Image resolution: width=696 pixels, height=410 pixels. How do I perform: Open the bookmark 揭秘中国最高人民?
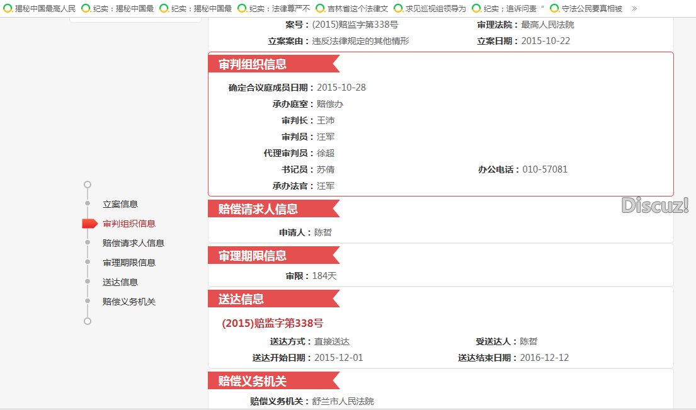pos(40,8)
